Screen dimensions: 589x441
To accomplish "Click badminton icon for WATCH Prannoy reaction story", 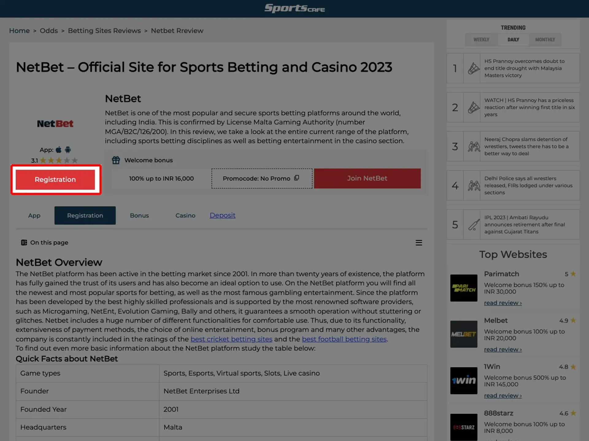I will [474, 107].
